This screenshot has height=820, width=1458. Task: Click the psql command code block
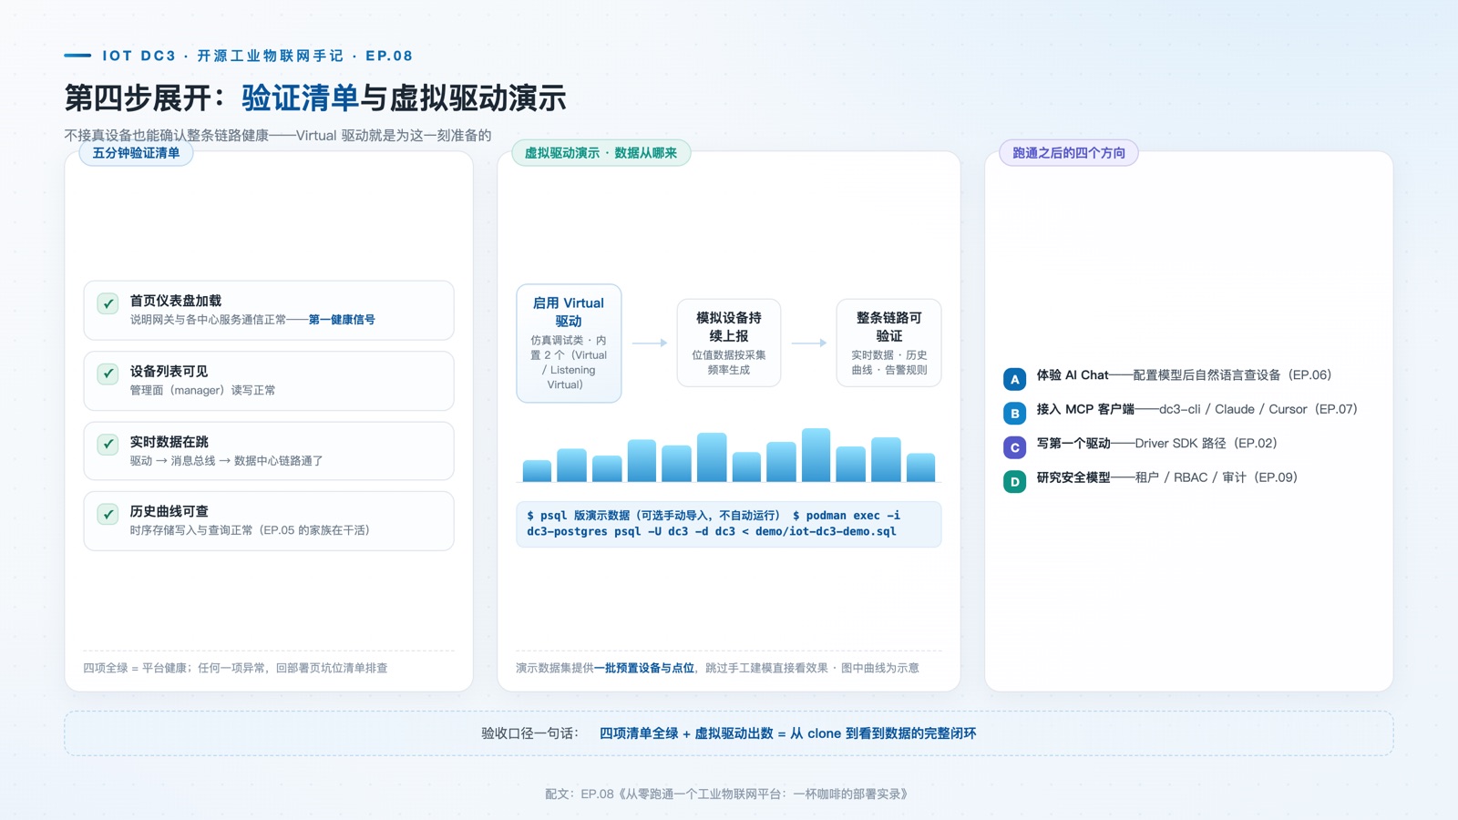[729, 524]
